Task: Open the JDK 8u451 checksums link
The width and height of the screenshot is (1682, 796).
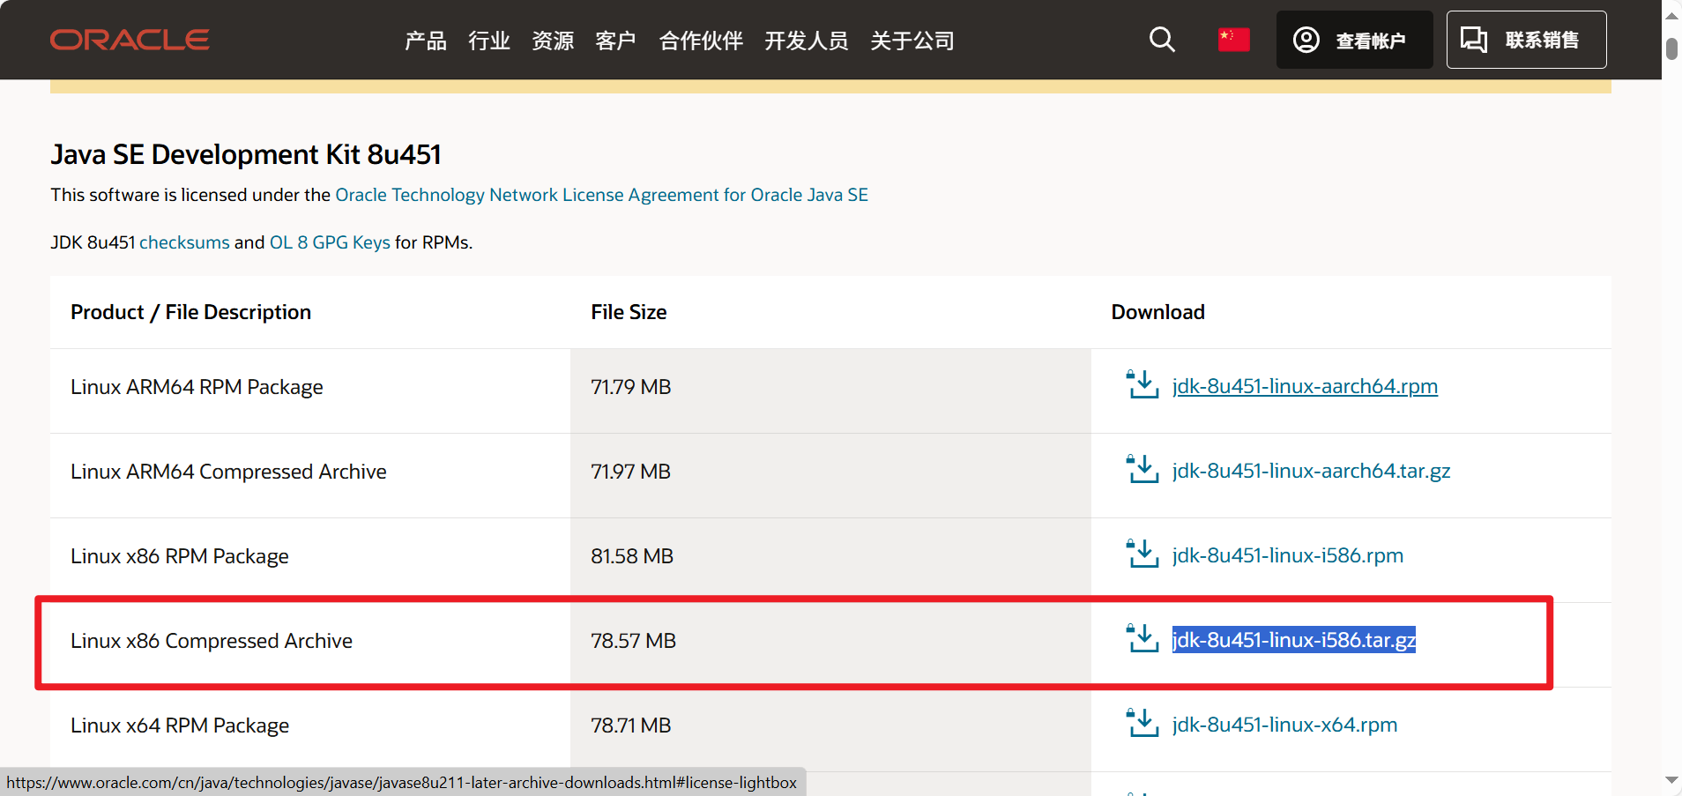Action: pyautogui.click(x=184, y=242)
